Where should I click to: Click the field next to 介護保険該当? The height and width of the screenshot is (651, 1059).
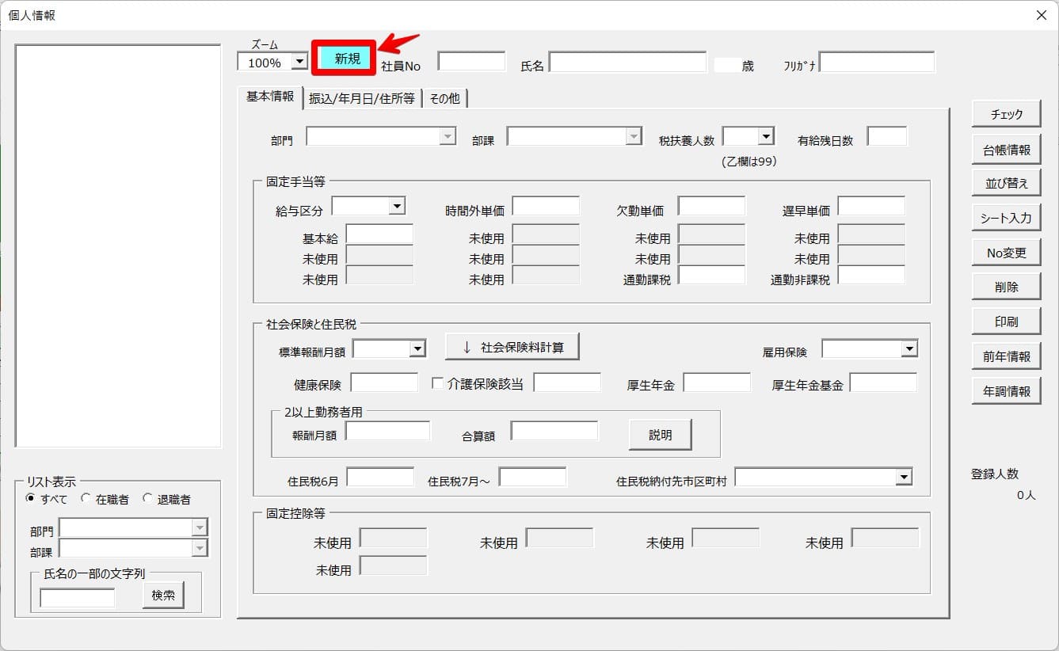pos(567,383)
